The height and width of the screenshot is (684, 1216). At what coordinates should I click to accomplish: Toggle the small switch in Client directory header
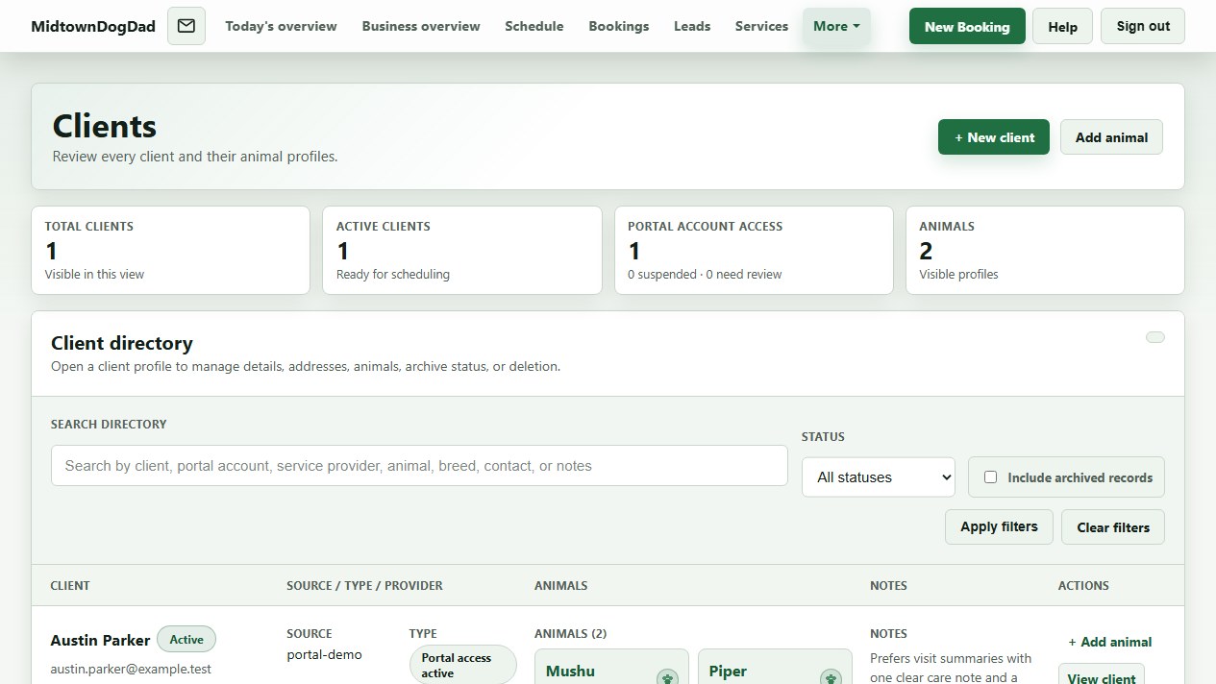(1154, 337)
